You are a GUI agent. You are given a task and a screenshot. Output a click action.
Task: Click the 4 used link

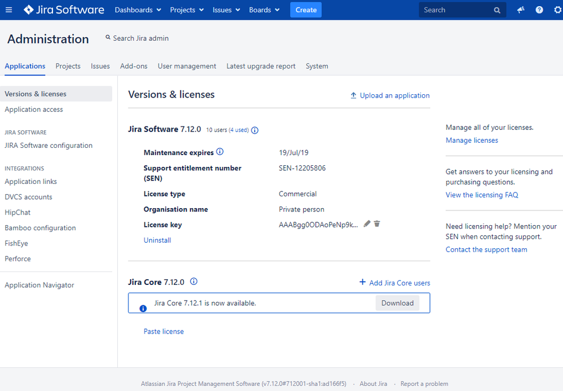click(238, 130)
